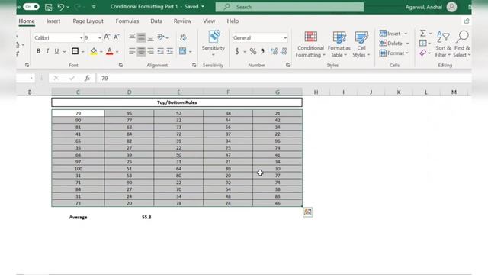
Task: Click the Share icon at ribbon right
Action: 466,21
